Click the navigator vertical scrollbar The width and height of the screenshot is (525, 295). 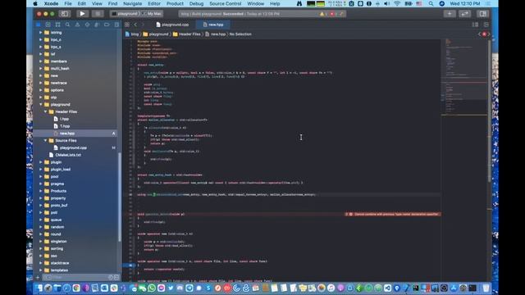click(120, 197)
